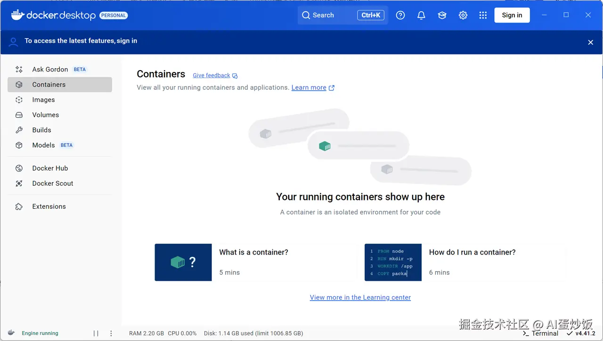603x341 pixels.
Task: Click the Docker Hub icon in sidebar
Action: [19, 168]
